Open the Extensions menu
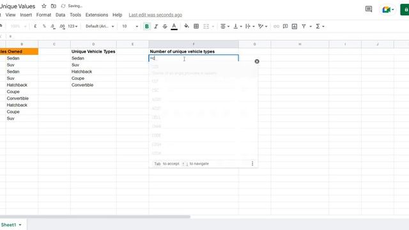The width and height of the screenshot is (409, 230). pyautogui.click(x=96, y=15)
